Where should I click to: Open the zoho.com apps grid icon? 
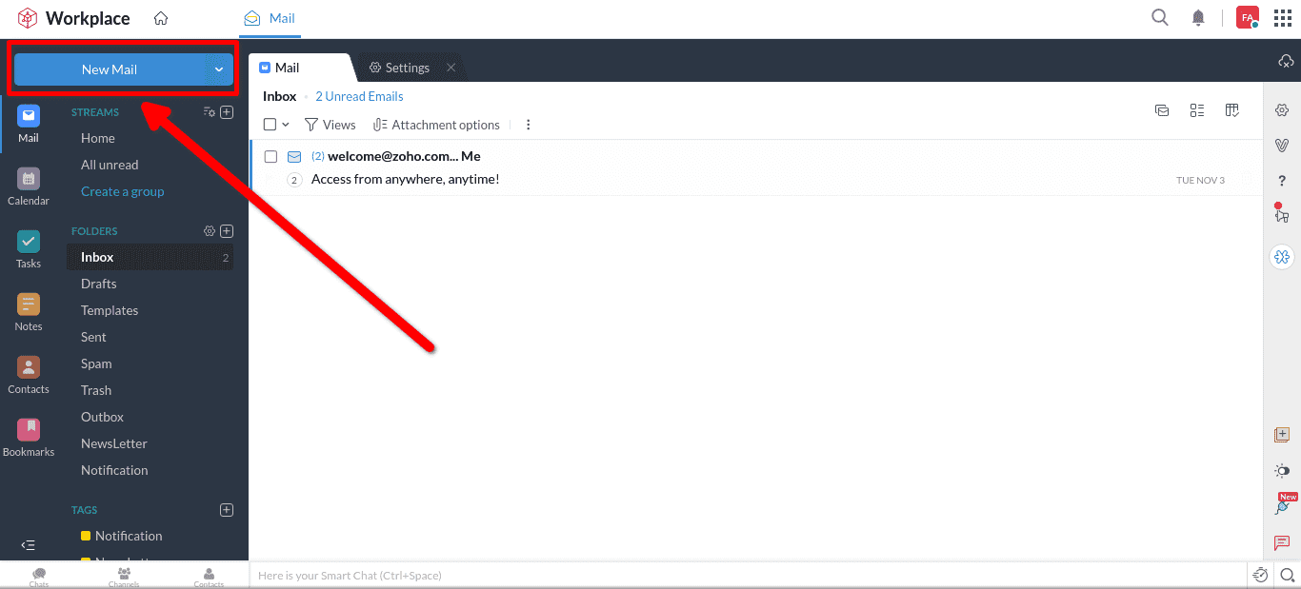[1283, 17]
